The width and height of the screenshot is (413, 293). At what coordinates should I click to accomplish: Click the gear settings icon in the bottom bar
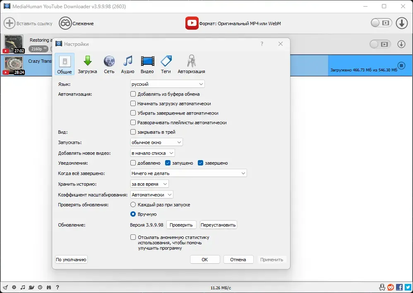(x=14, y=287)
